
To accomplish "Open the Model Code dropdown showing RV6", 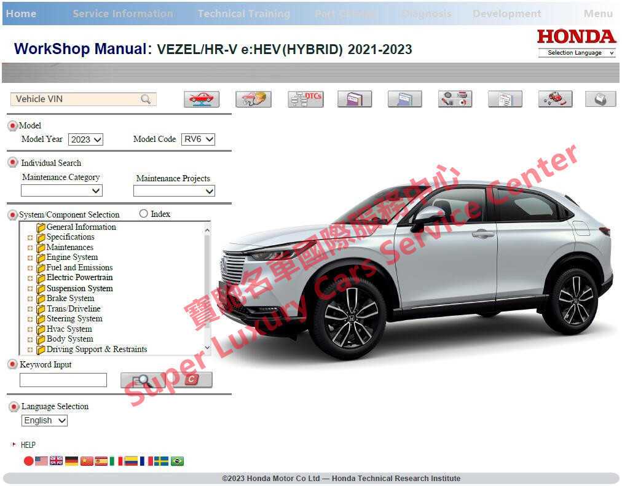I will (x=198, y=139).
